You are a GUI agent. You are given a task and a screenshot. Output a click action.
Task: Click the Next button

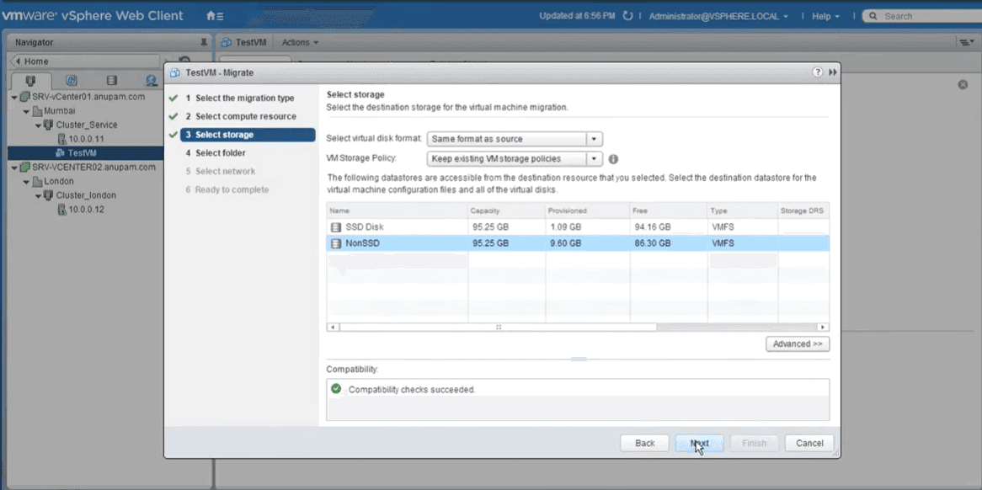click(x=700, y=443)
